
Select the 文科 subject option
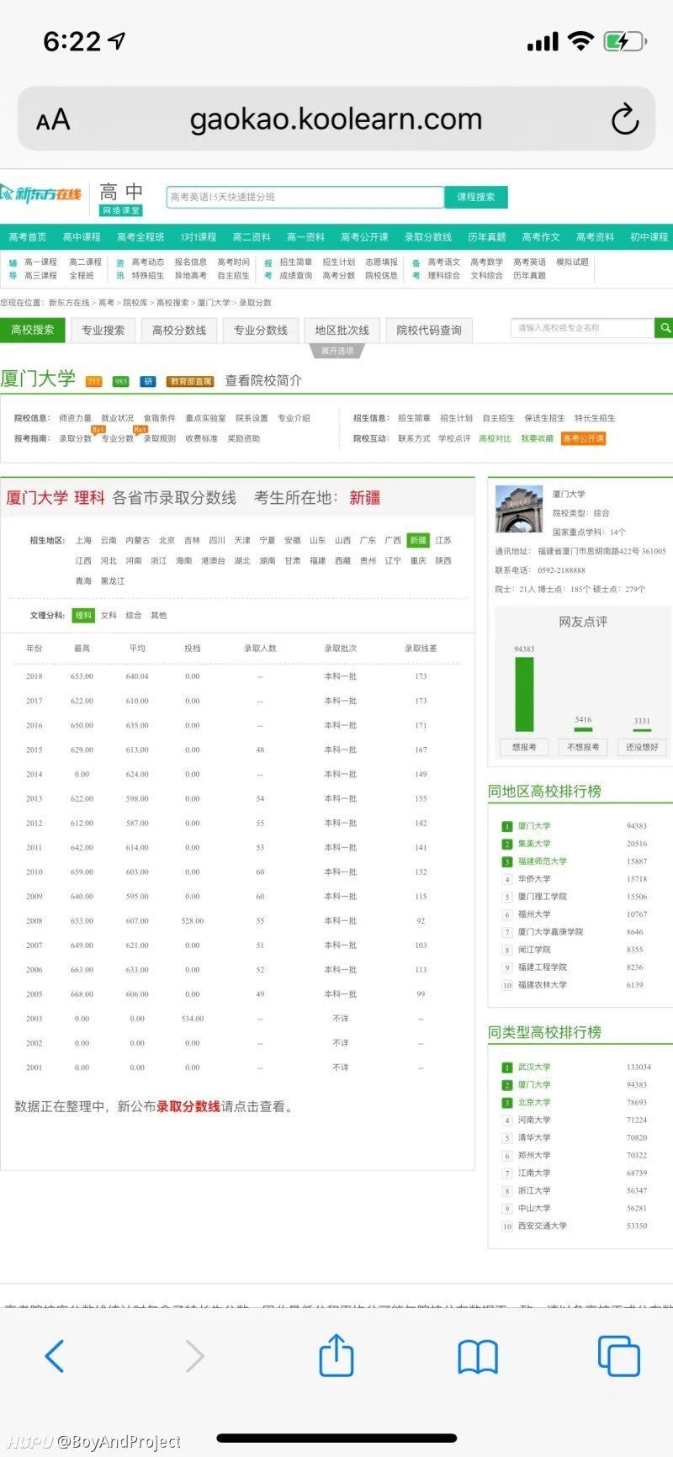pos(109,615)
